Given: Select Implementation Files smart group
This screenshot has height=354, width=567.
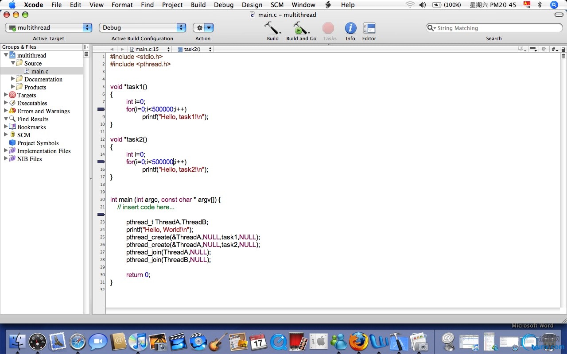Looking at the screenshot, I should pos(41,151).
